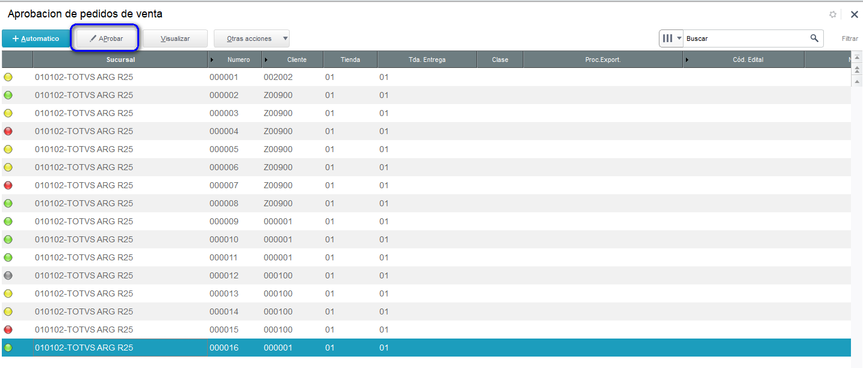Click into the Buscar search field
This screenshot has width=863, height=368.
(x=746, y=38)
